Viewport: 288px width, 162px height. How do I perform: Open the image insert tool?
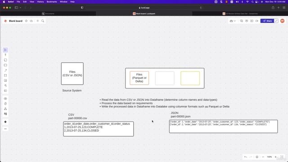[5, 81]
